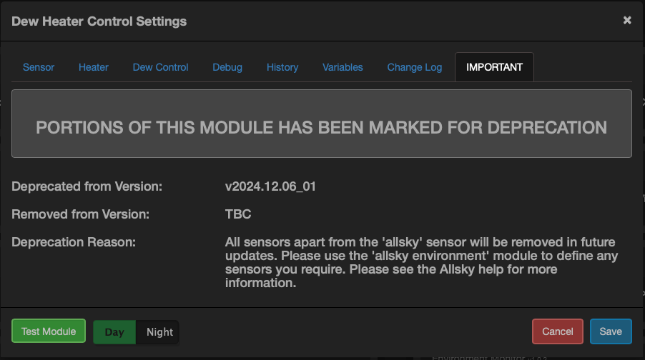This screenshot has height=360, width=645.
Task: Save the module settings
Action: (611, 331)
